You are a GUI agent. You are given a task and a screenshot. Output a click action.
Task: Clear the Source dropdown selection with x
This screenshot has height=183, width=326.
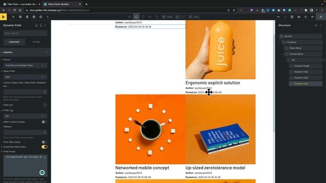click(x=42, y=66)
